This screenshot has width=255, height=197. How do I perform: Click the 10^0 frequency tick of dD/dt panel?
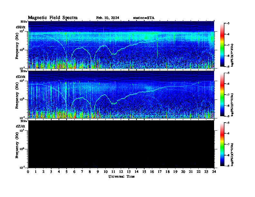(x=22, y=99)
